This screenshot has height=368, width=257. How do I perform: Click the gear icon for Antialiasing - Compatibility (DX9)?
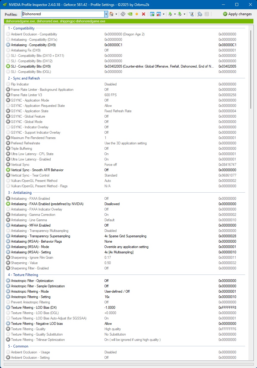pos(8,45)
